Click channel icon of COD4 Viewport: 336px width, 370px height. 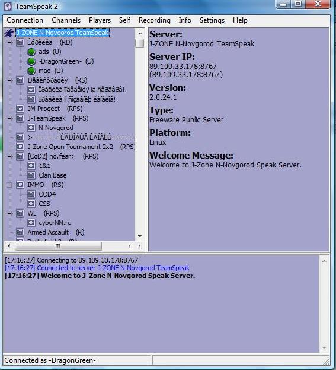point(31,194)
